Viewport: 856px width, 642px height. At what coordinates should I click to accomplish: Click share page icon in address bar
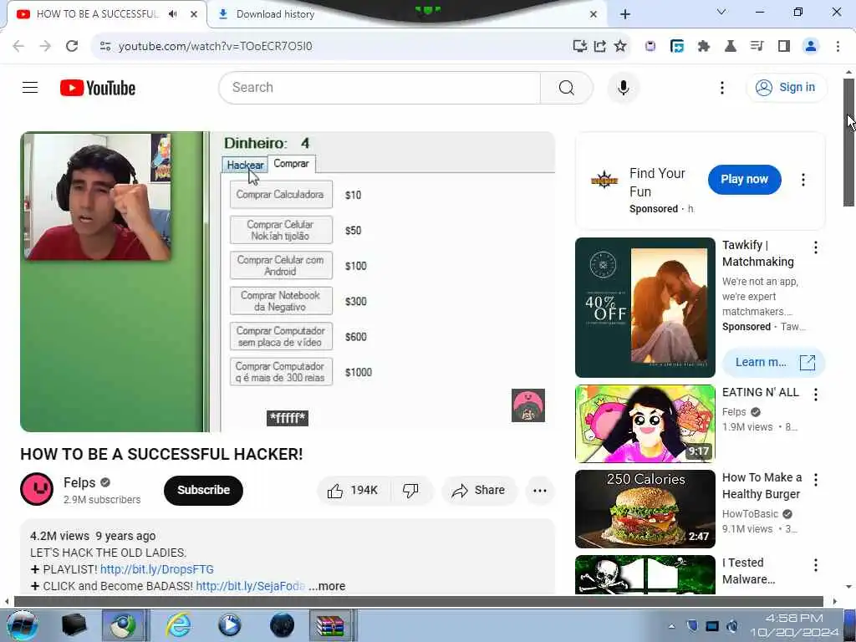click(x=599, y=46)
